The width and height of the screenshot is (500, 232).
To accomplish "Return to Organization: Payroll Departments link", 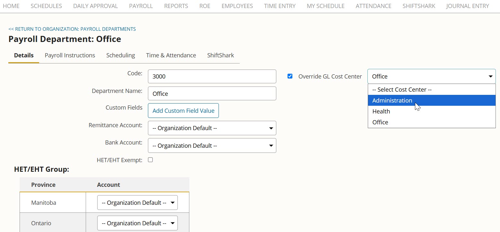I will [x=72, y=29].
